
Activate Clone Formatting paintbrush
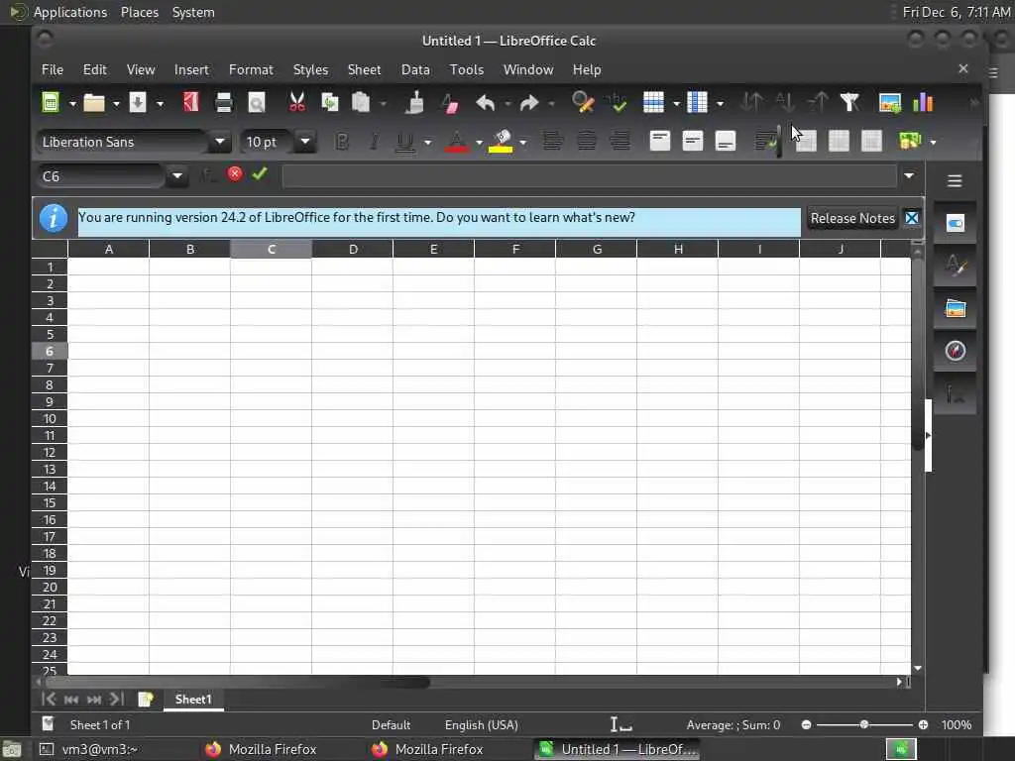(x=414, y=102)
